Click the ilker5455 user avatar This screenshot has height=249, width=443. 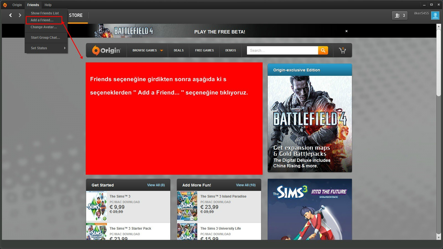pyautogui.click(x=435, y=15)
